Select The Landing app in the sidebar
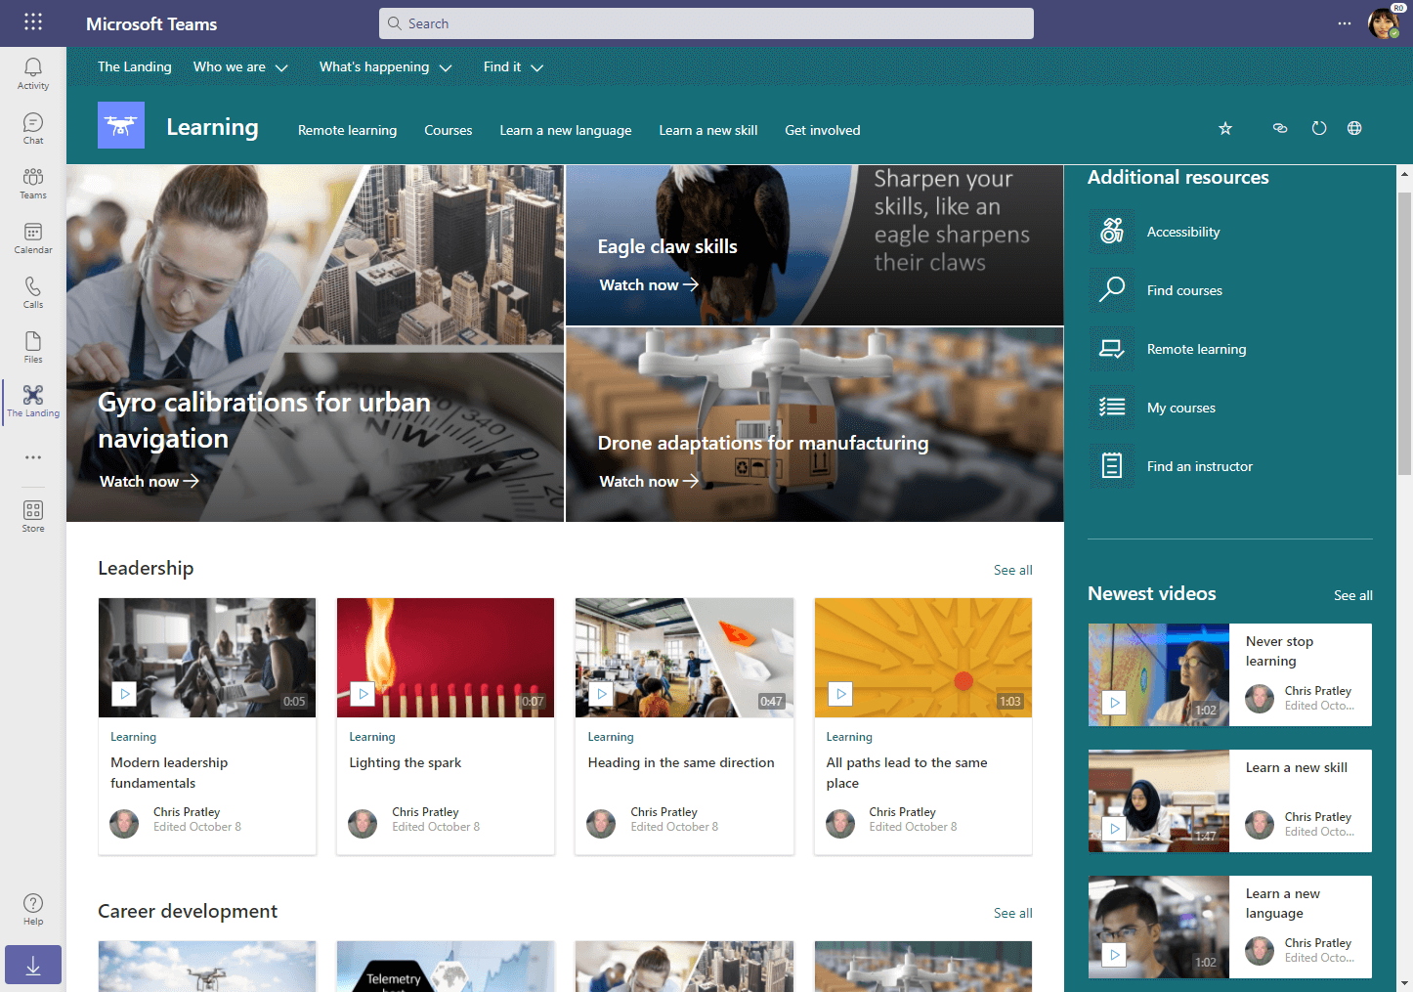This screenshot has height=992, width=1413. (x=32, y=401)
